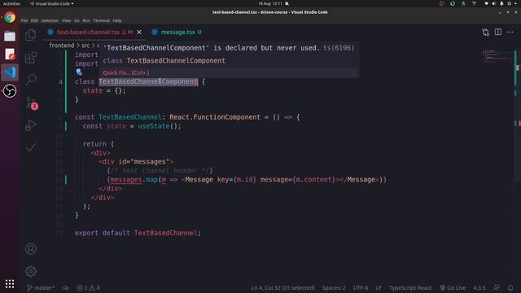Open Activities overview
The image size is (521, 293).
click(11, 3)
